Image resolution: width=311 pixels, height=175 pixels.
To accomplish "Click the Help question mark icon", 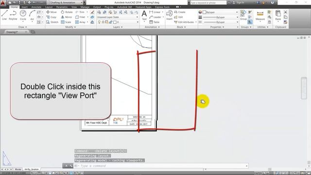I will tap(273, 2).
